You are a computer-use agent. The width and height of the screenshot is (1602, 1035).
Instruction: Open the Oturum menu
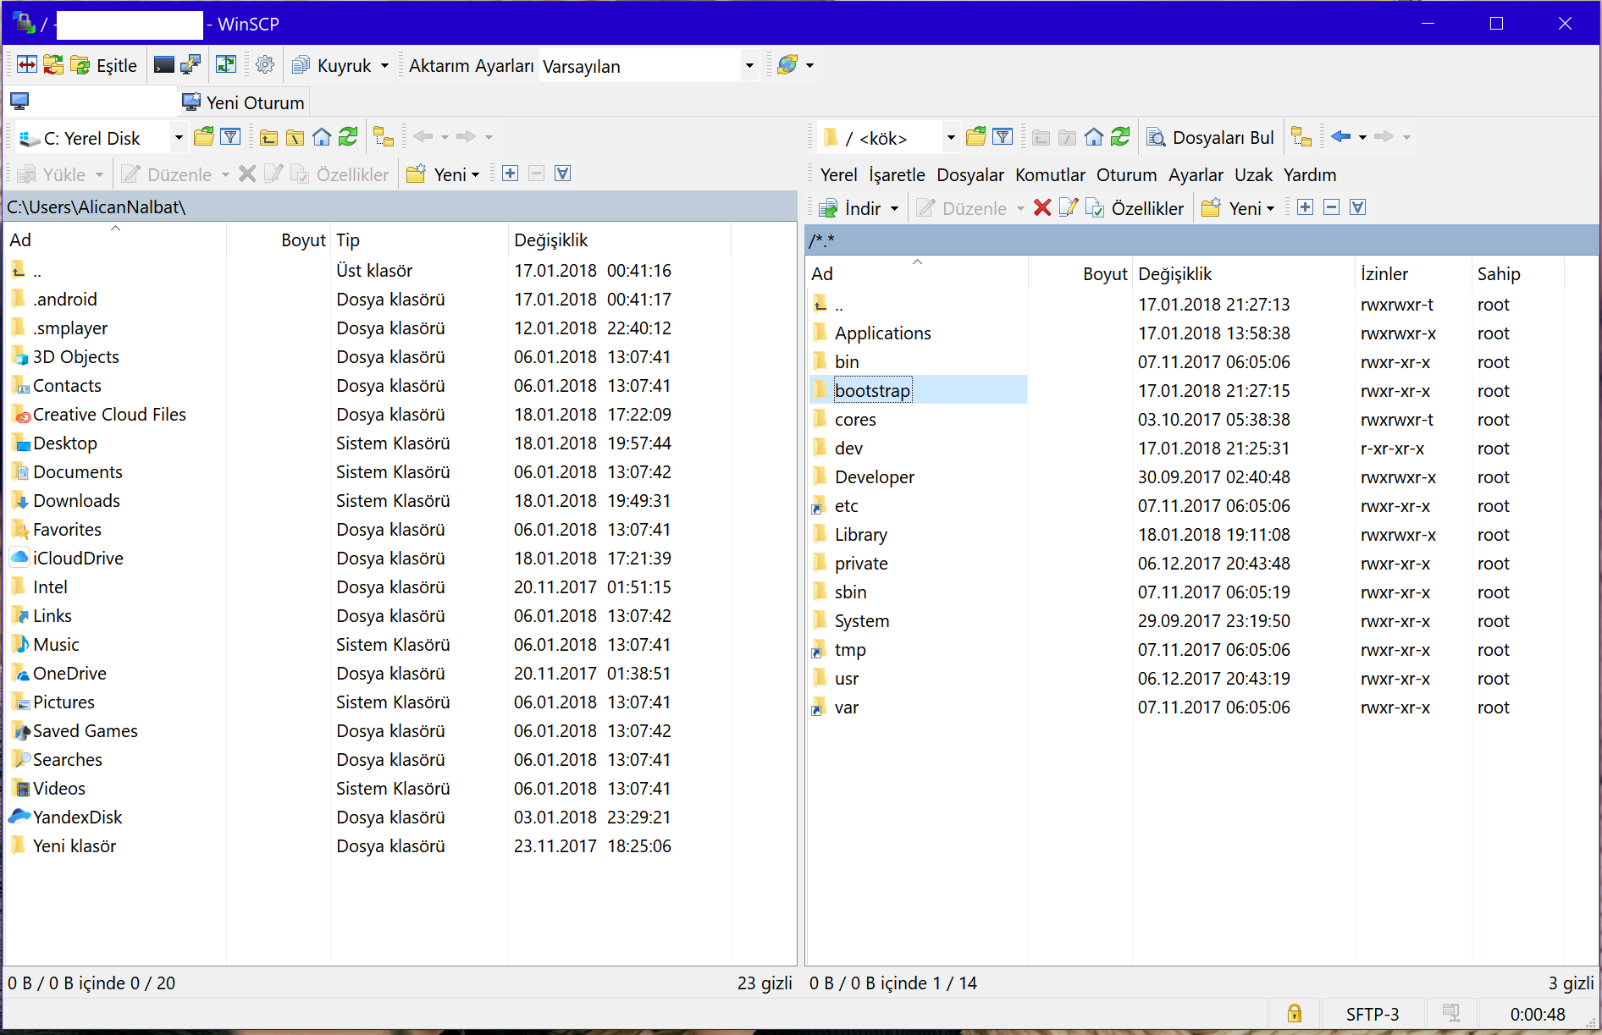1126,174
